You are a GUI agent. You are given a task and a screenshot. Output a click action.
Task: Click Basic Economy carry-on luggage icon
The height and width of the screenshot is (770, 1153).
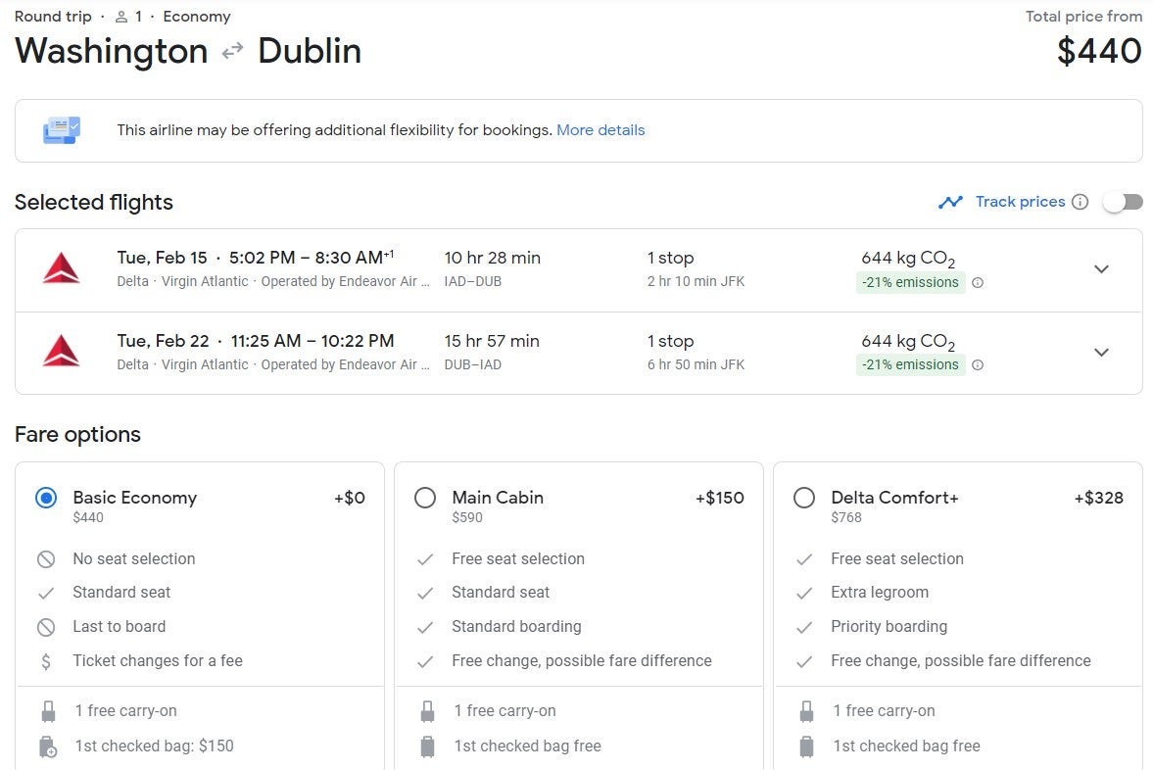48,711
